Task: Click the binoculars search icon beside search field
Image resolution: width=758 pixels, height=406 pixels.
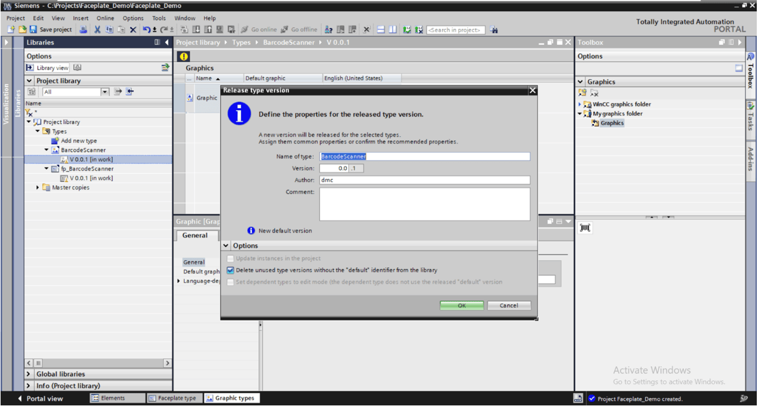Action: click(x=494, y=30)
